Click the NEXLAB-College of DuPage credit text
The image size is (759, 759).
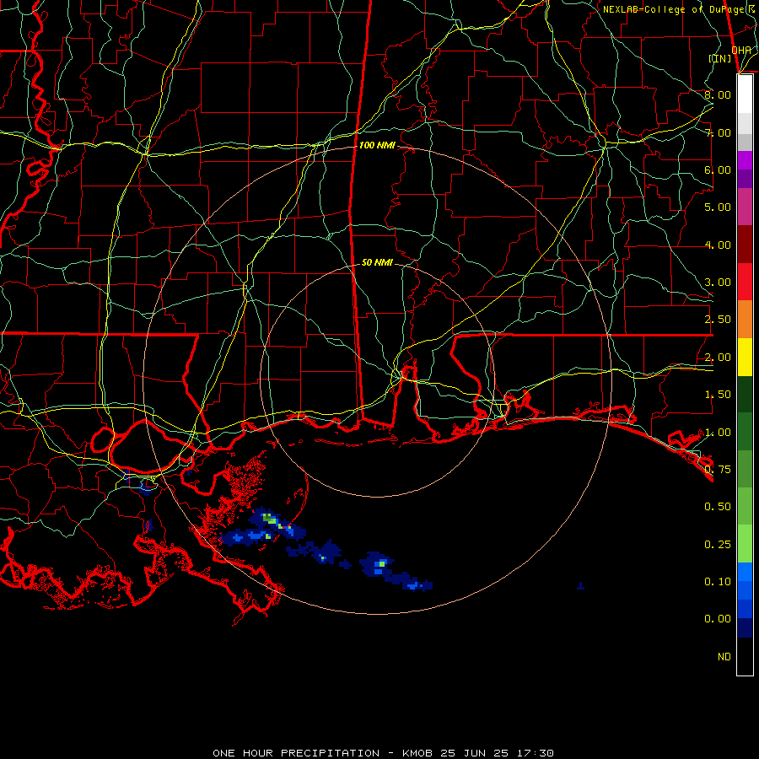678,9
